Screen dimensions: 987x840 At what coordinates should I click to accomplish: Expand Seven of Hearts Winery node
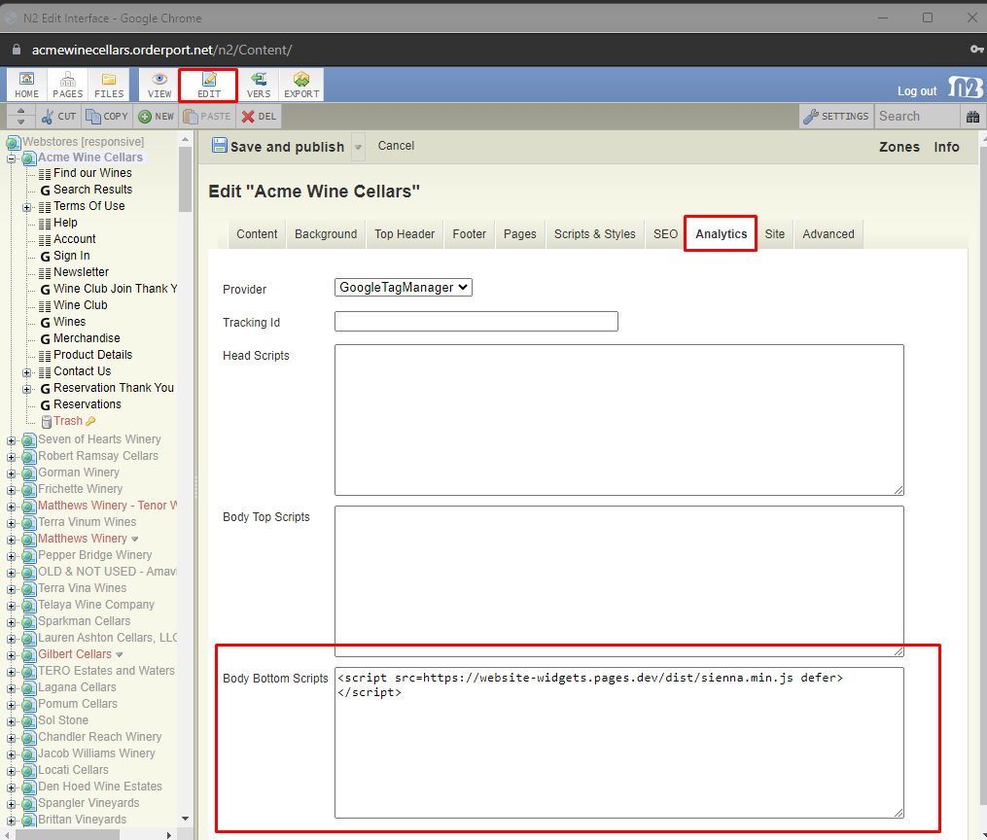tap(11, 440)
